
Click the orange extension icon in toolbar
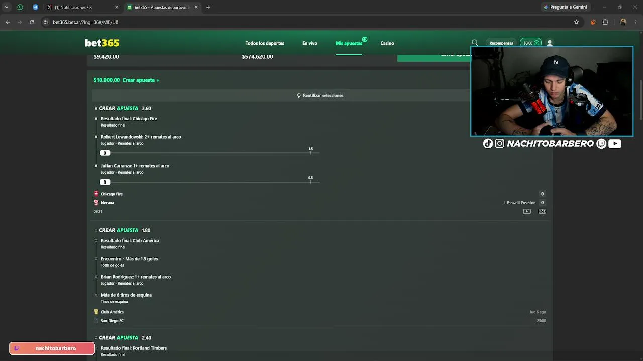[x=593, y=22]
